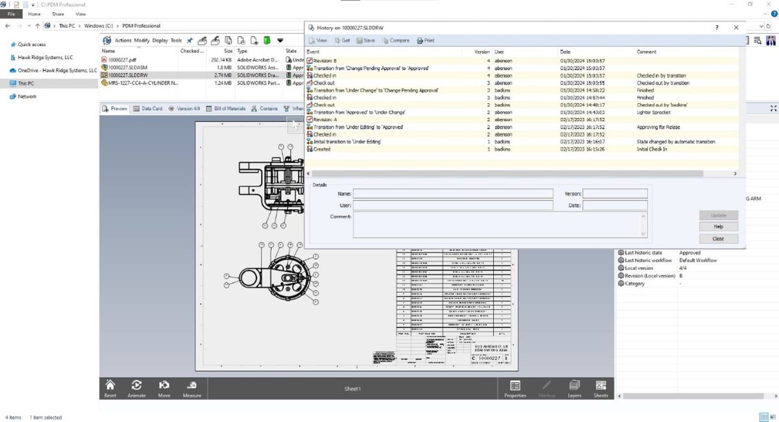Select the 10000227.pdf file
Image resolution: width=779 pixels, height=422 pixels.
[122, 59]
